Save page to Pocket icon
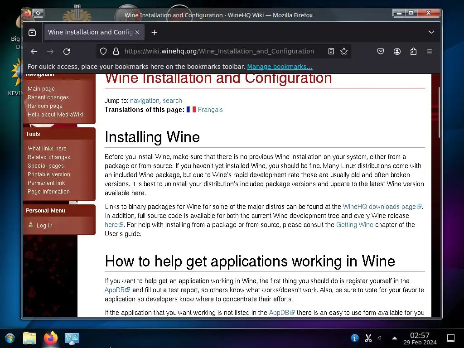This screenshot has height=348, width=464. click(x=381, y=52)
